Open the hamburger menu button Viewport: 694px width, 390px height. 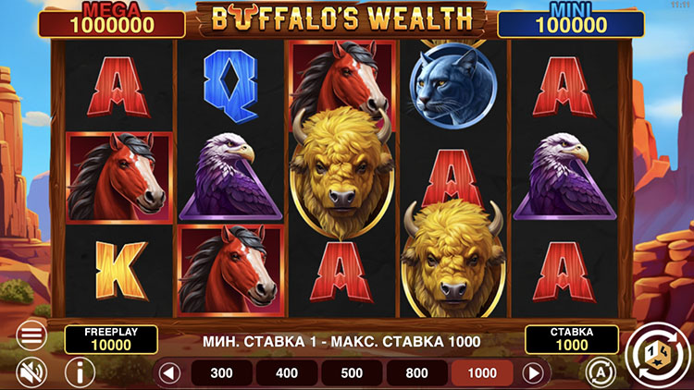31,336
